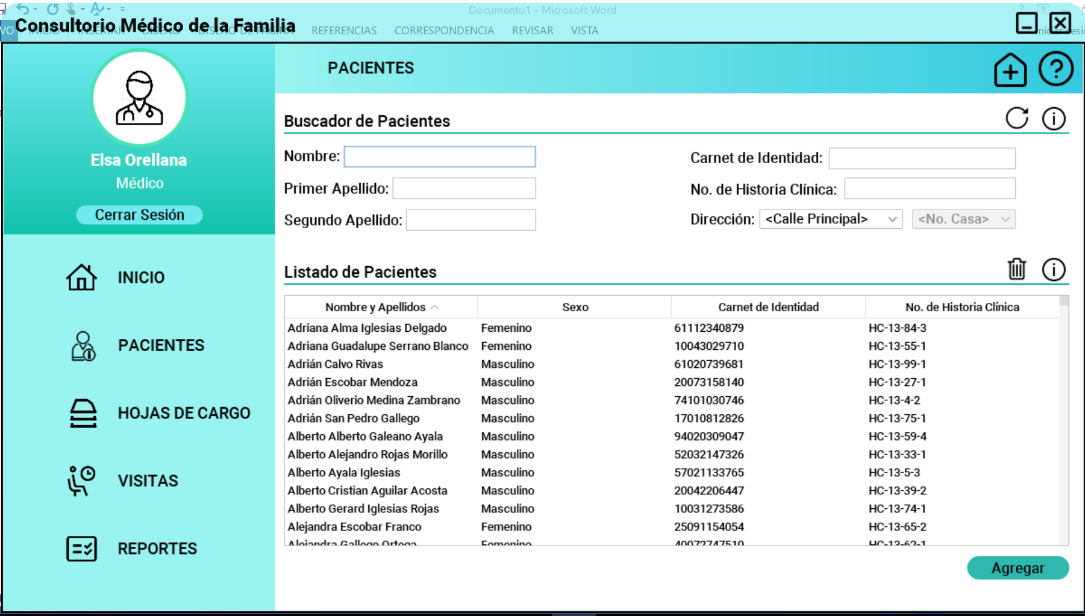
Task: Open VISTA tab in Word window
Action: [584, 31]
